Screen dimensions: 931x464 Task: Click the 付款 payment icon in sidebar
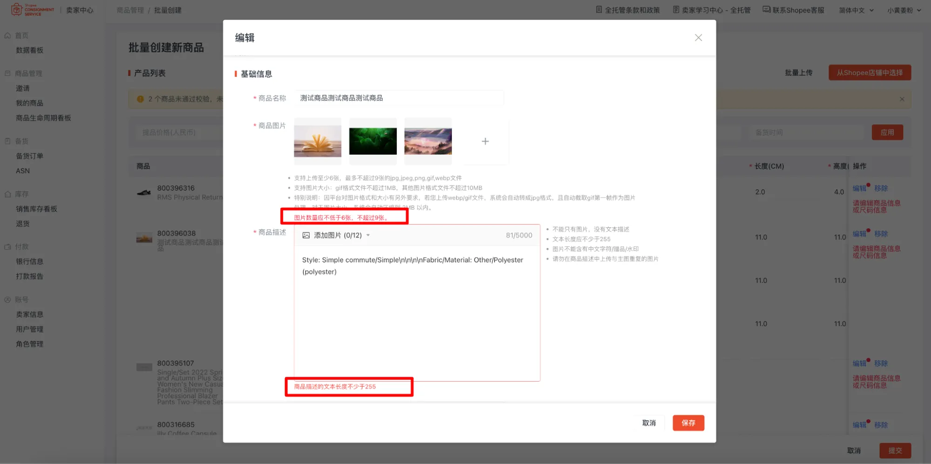pyautogui.click(x=7, y=246)
